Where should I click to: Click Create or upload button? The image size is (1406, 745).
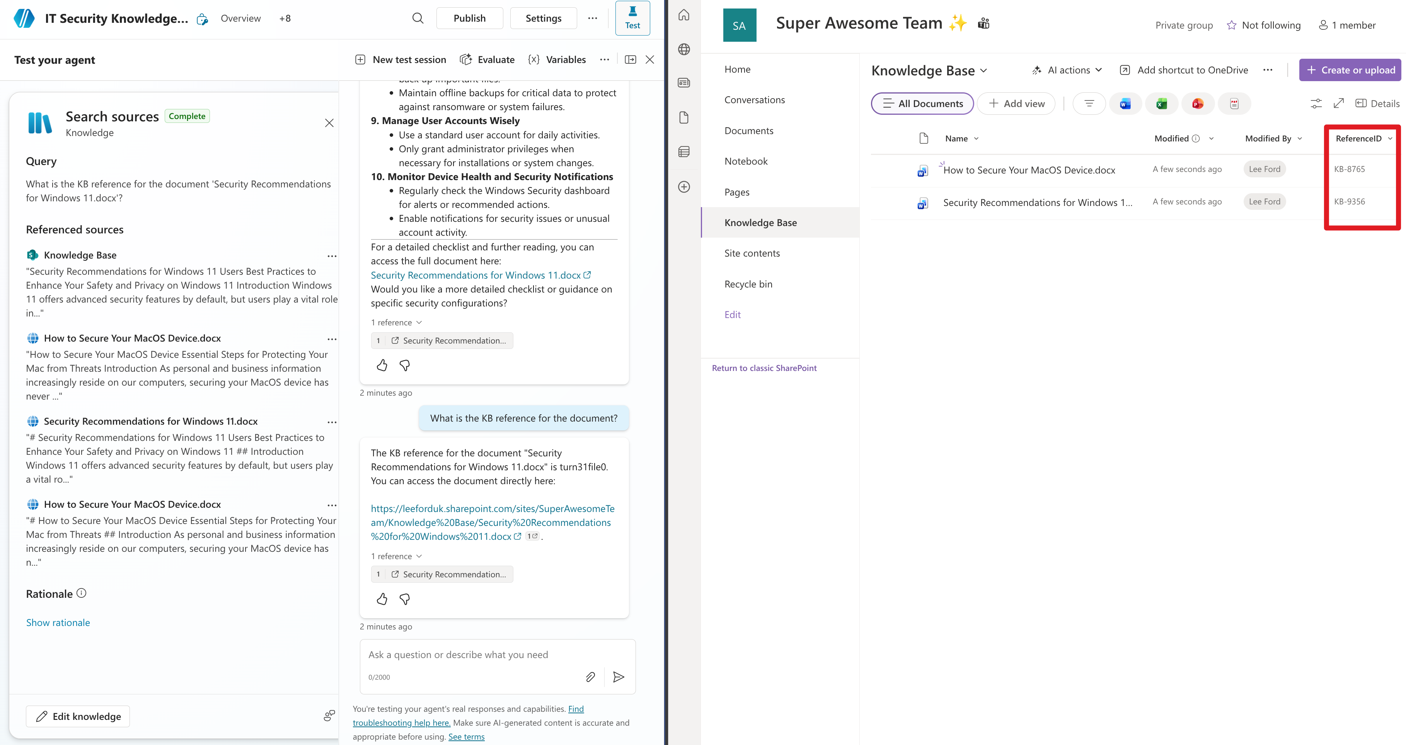pyautogui.click(x=1350, y=70)
